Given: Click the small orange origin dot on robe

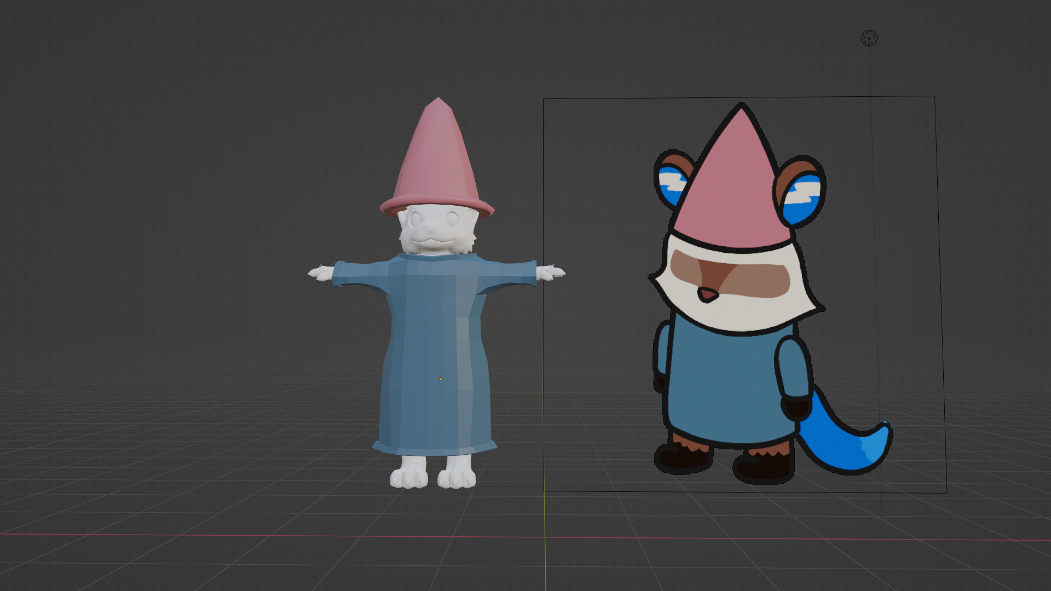Looking at the screenshot, I should click(x=441, y=379).
